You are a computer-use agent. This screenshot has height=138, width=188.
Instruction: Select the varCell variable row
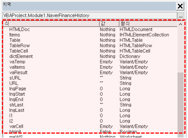click(90, 127)
